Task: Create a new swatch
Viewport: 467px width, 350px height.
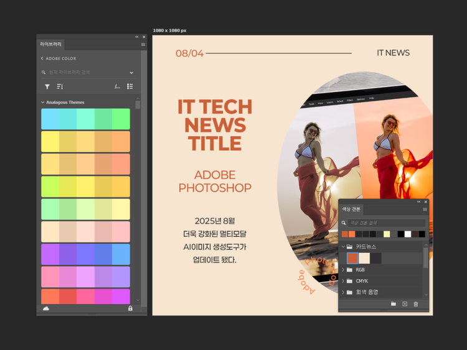Action: [x=405, y=304]
